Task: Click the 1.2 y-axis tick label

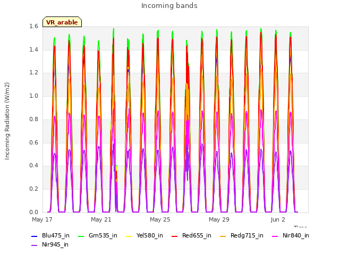Action: coord(33,73)
